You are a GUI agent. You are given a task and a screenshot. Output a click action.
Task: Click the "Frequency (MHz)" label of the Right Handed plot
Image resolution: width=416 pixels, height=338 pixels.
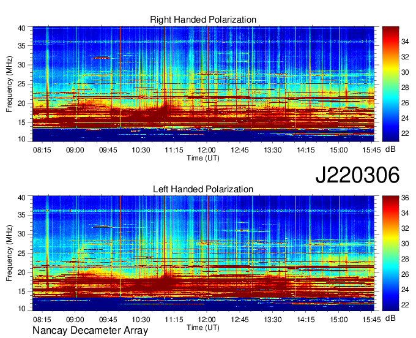[9, 84]
